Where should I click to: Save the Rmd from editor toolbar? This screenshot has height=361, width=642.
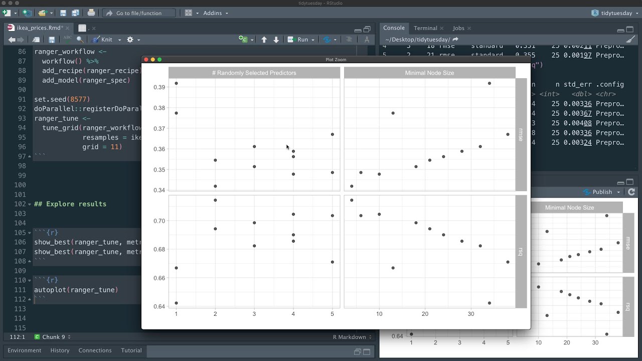point(51,40)
